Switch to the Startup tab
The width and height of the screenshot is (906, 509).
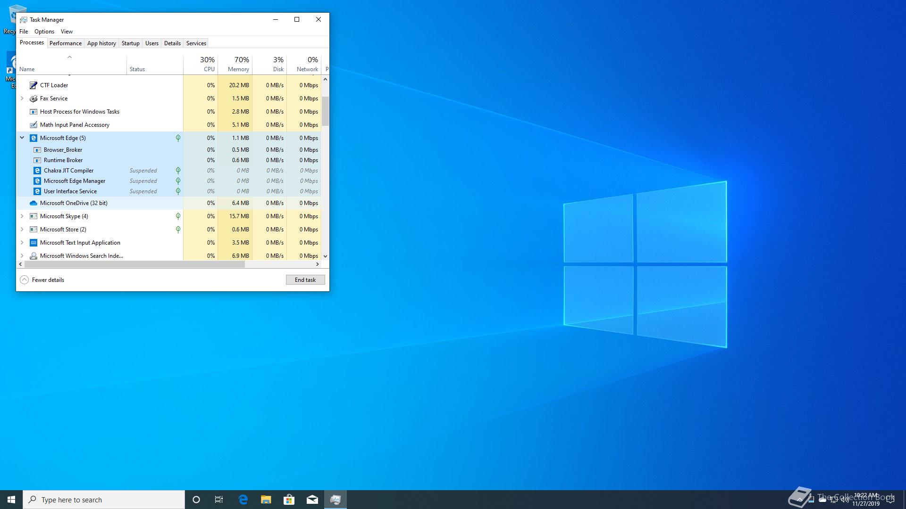[x=131, y=43]
